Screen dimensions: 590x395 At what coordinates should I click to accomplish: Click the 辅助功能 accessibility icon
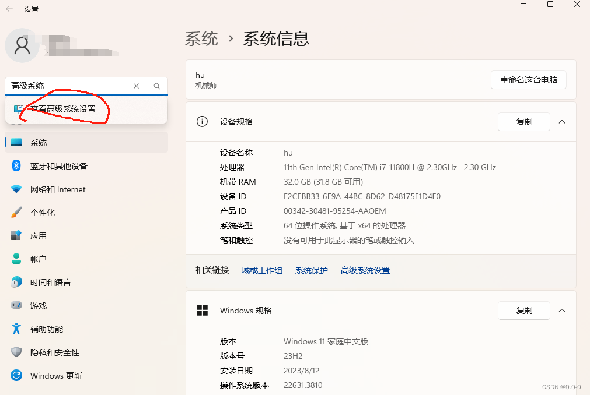pos(16,329)
